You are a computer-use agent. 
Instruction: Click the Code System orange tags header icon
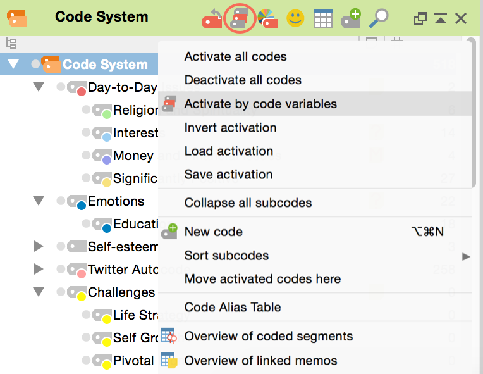click(x=17, y=18)
